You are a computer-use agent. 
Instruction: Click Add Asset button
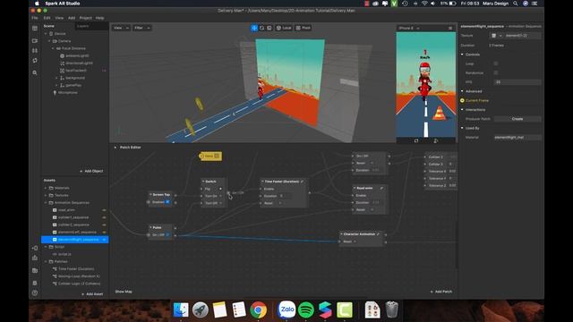pos(92,294)
